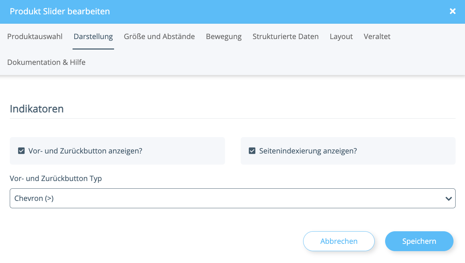This screenshot has width=465, height=263.
Task: Click the Indikatoren section heading
Action: [x=37, y=109]
